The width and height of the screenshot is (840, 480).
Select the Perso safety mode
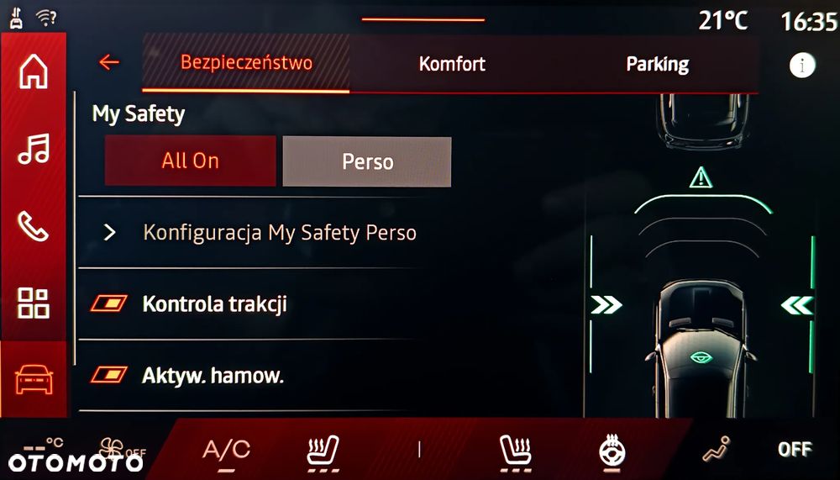[367, 161]
